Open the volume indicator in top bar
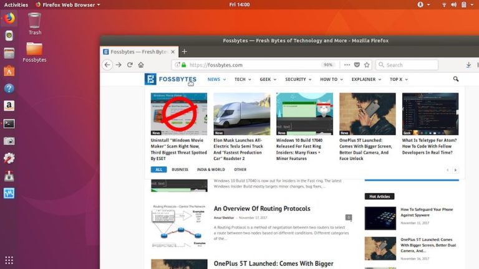The image size is (479, 269). point(454,4)
